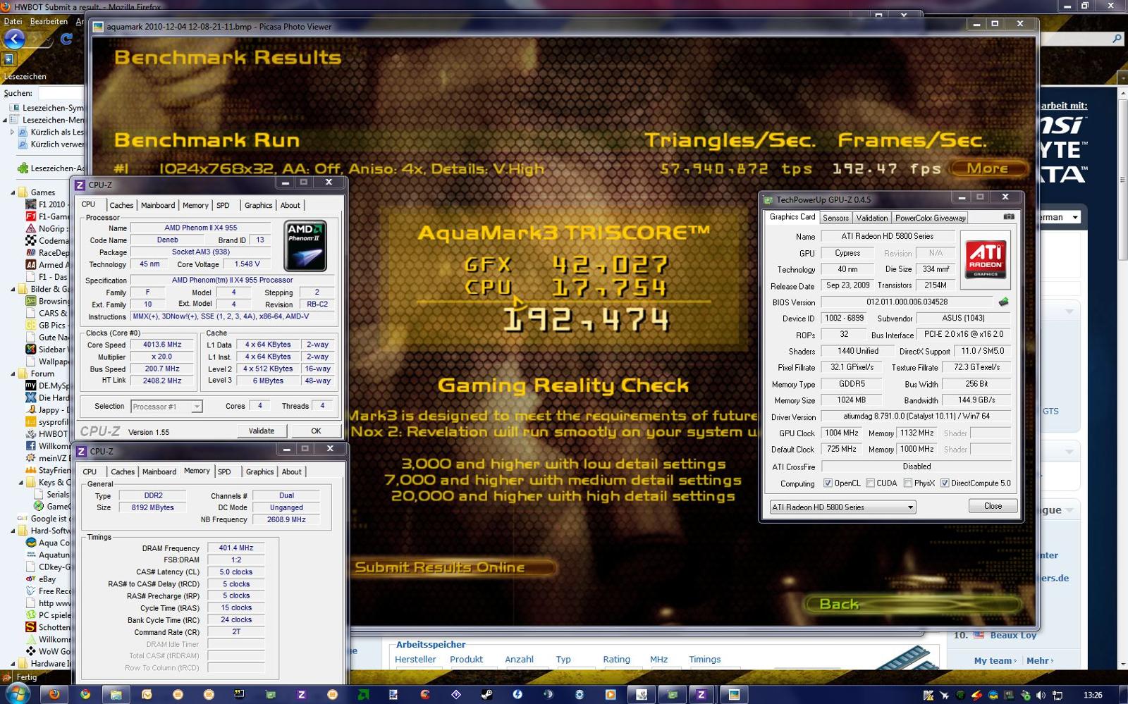Open the Schotten bookmark with the S icon
The width and height of the screenshot is (1128, 704).
coord(54,627)
